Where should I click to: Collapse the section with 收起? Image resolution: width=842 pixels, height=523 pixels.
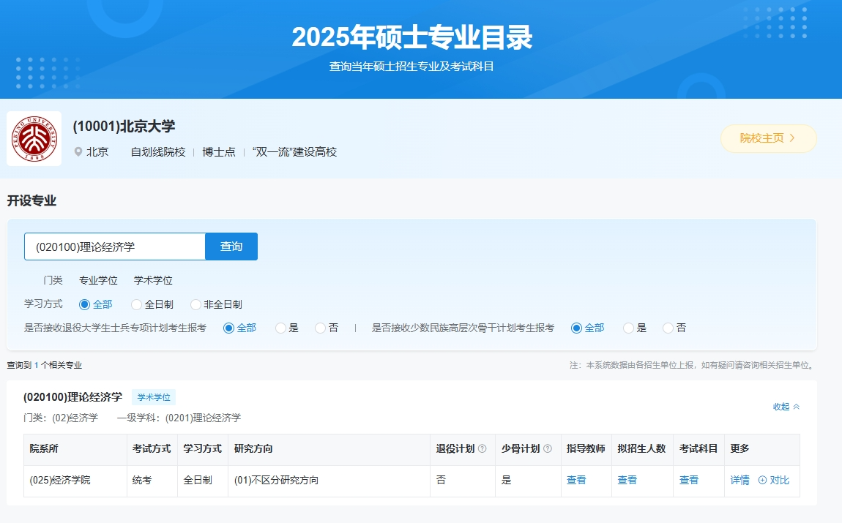click(786, 407)
